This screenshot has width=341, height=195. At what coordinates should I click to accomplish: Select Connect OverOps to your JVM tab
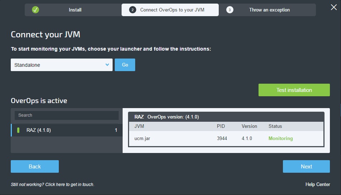pyautogui.click(x=170, y=10)
